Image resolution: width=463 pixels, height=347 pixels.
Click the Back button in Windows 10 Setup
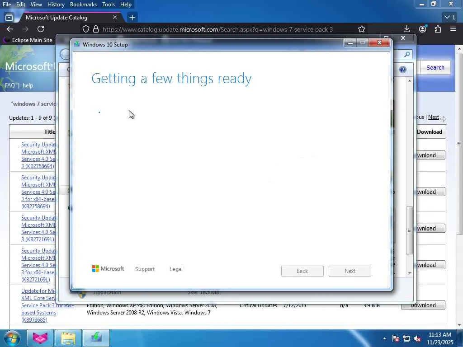pyautogui.click(x=302, y=271)
